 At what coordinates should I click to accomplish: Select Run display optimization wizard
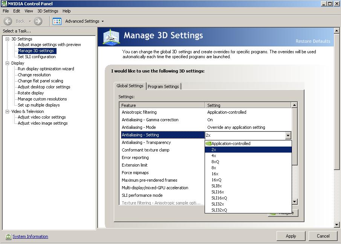(x=46, y=69)
